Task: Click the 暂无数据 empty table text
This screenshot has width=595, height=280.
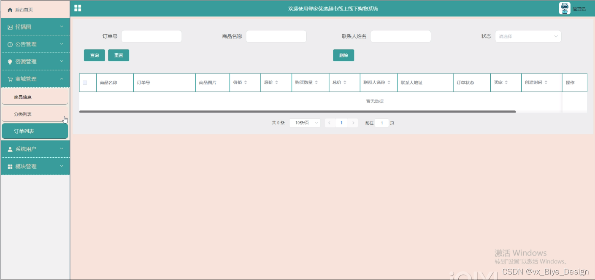Action: click(375, 101)
